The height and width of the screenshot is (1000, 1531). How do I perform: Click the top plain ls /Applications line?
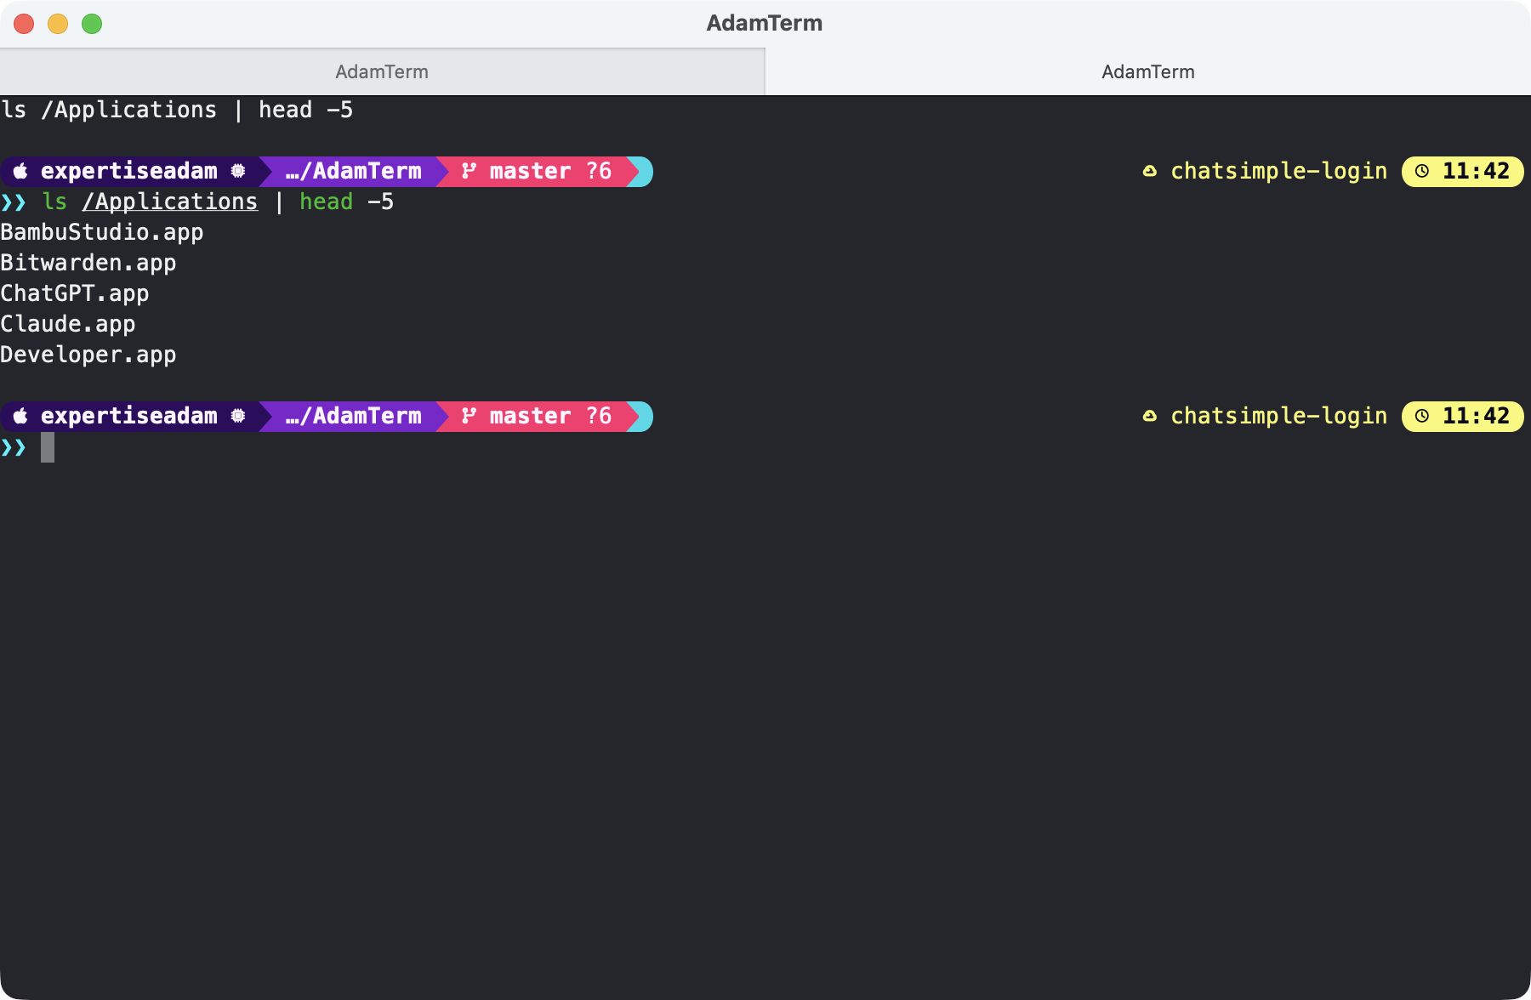tap(177, 110)
